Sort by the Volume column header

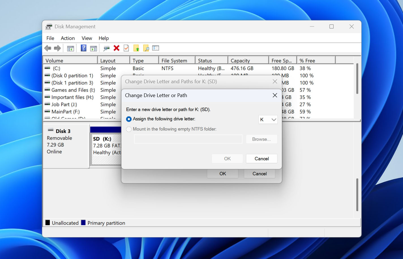(70, 61)
